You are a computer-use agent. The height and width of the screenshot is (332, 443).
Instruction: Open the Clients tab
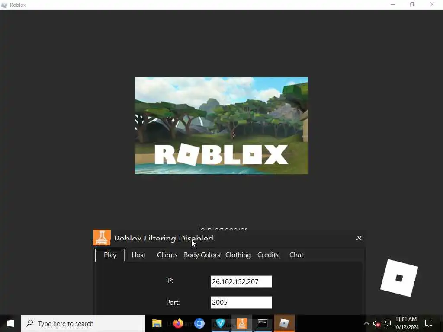167,255
